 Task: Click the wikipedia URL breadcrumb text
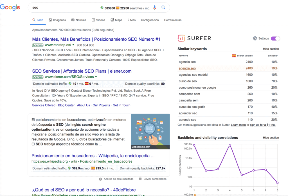82,162
